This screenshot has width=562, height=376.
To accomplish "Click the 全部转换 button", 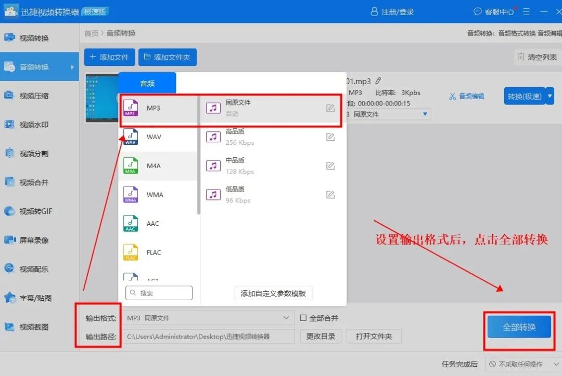I will pos(519,327).
